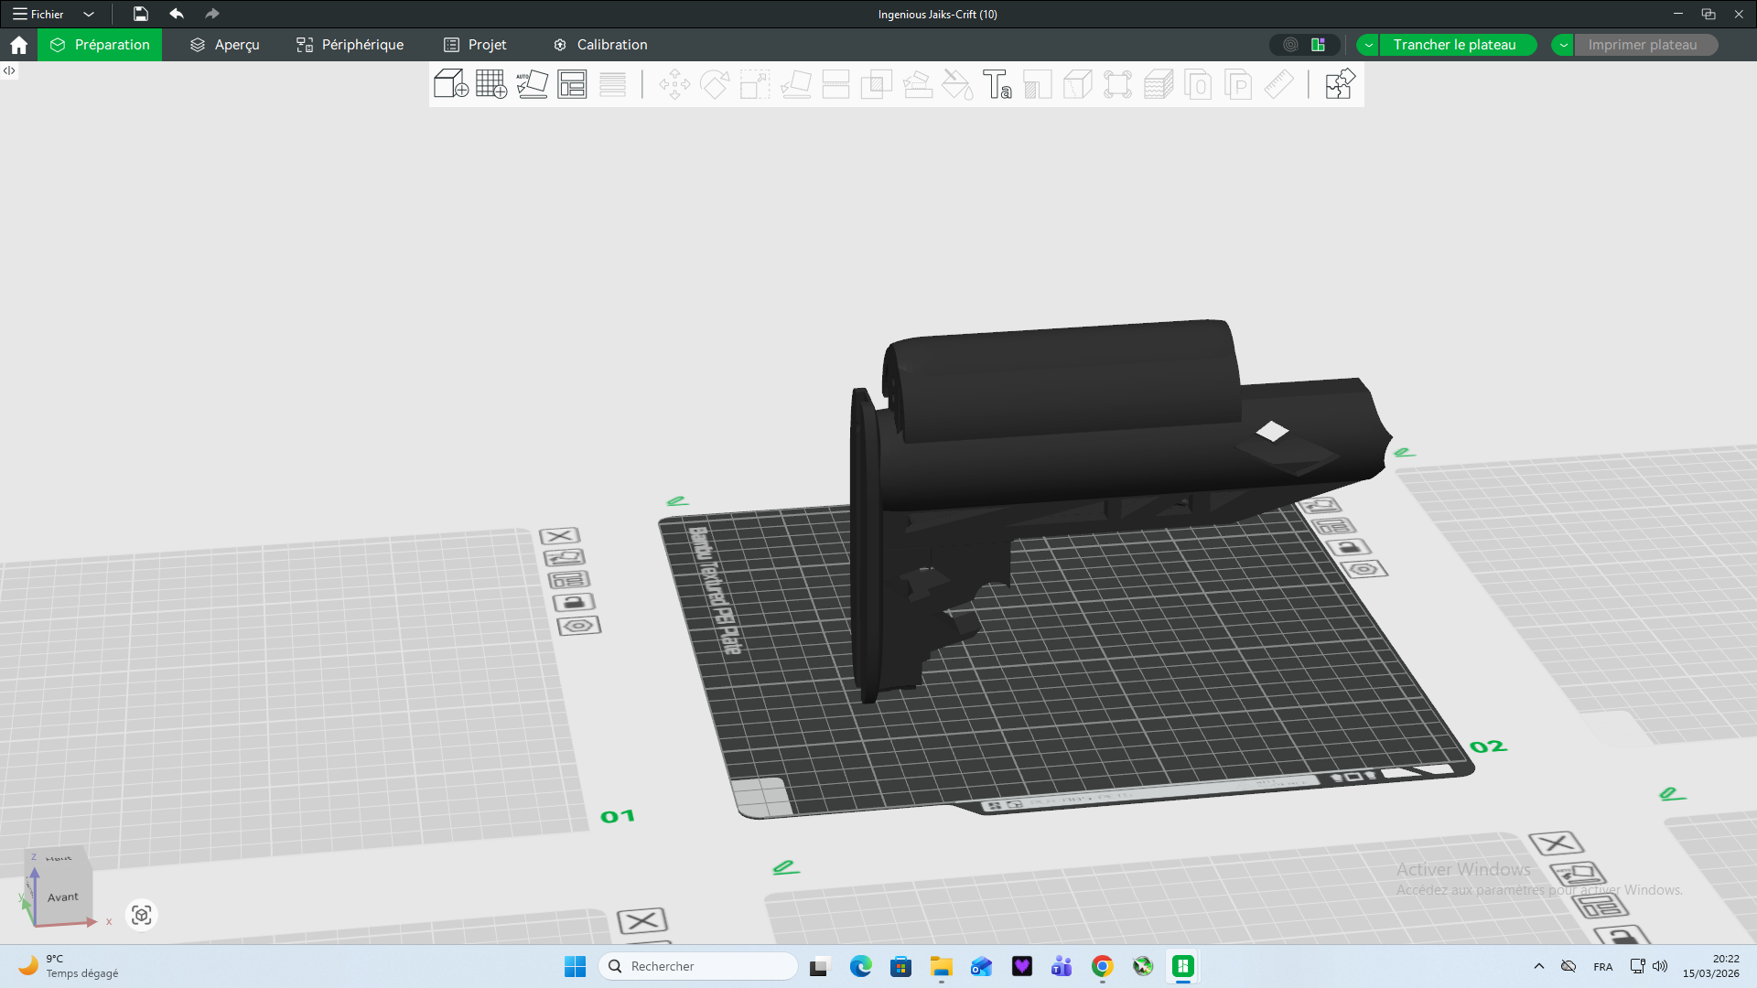1757x988 pixels.
Task: Open the Trancher le plateau dropdown arrow
Action: (1368, 45)
